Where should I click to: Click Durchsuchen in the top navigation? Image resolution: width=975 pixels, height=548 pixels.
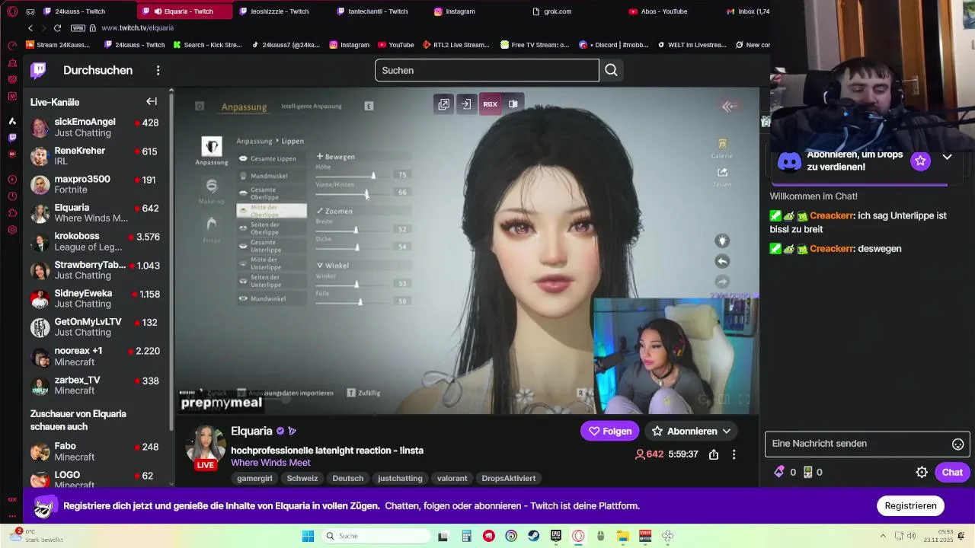pos(97,70)
